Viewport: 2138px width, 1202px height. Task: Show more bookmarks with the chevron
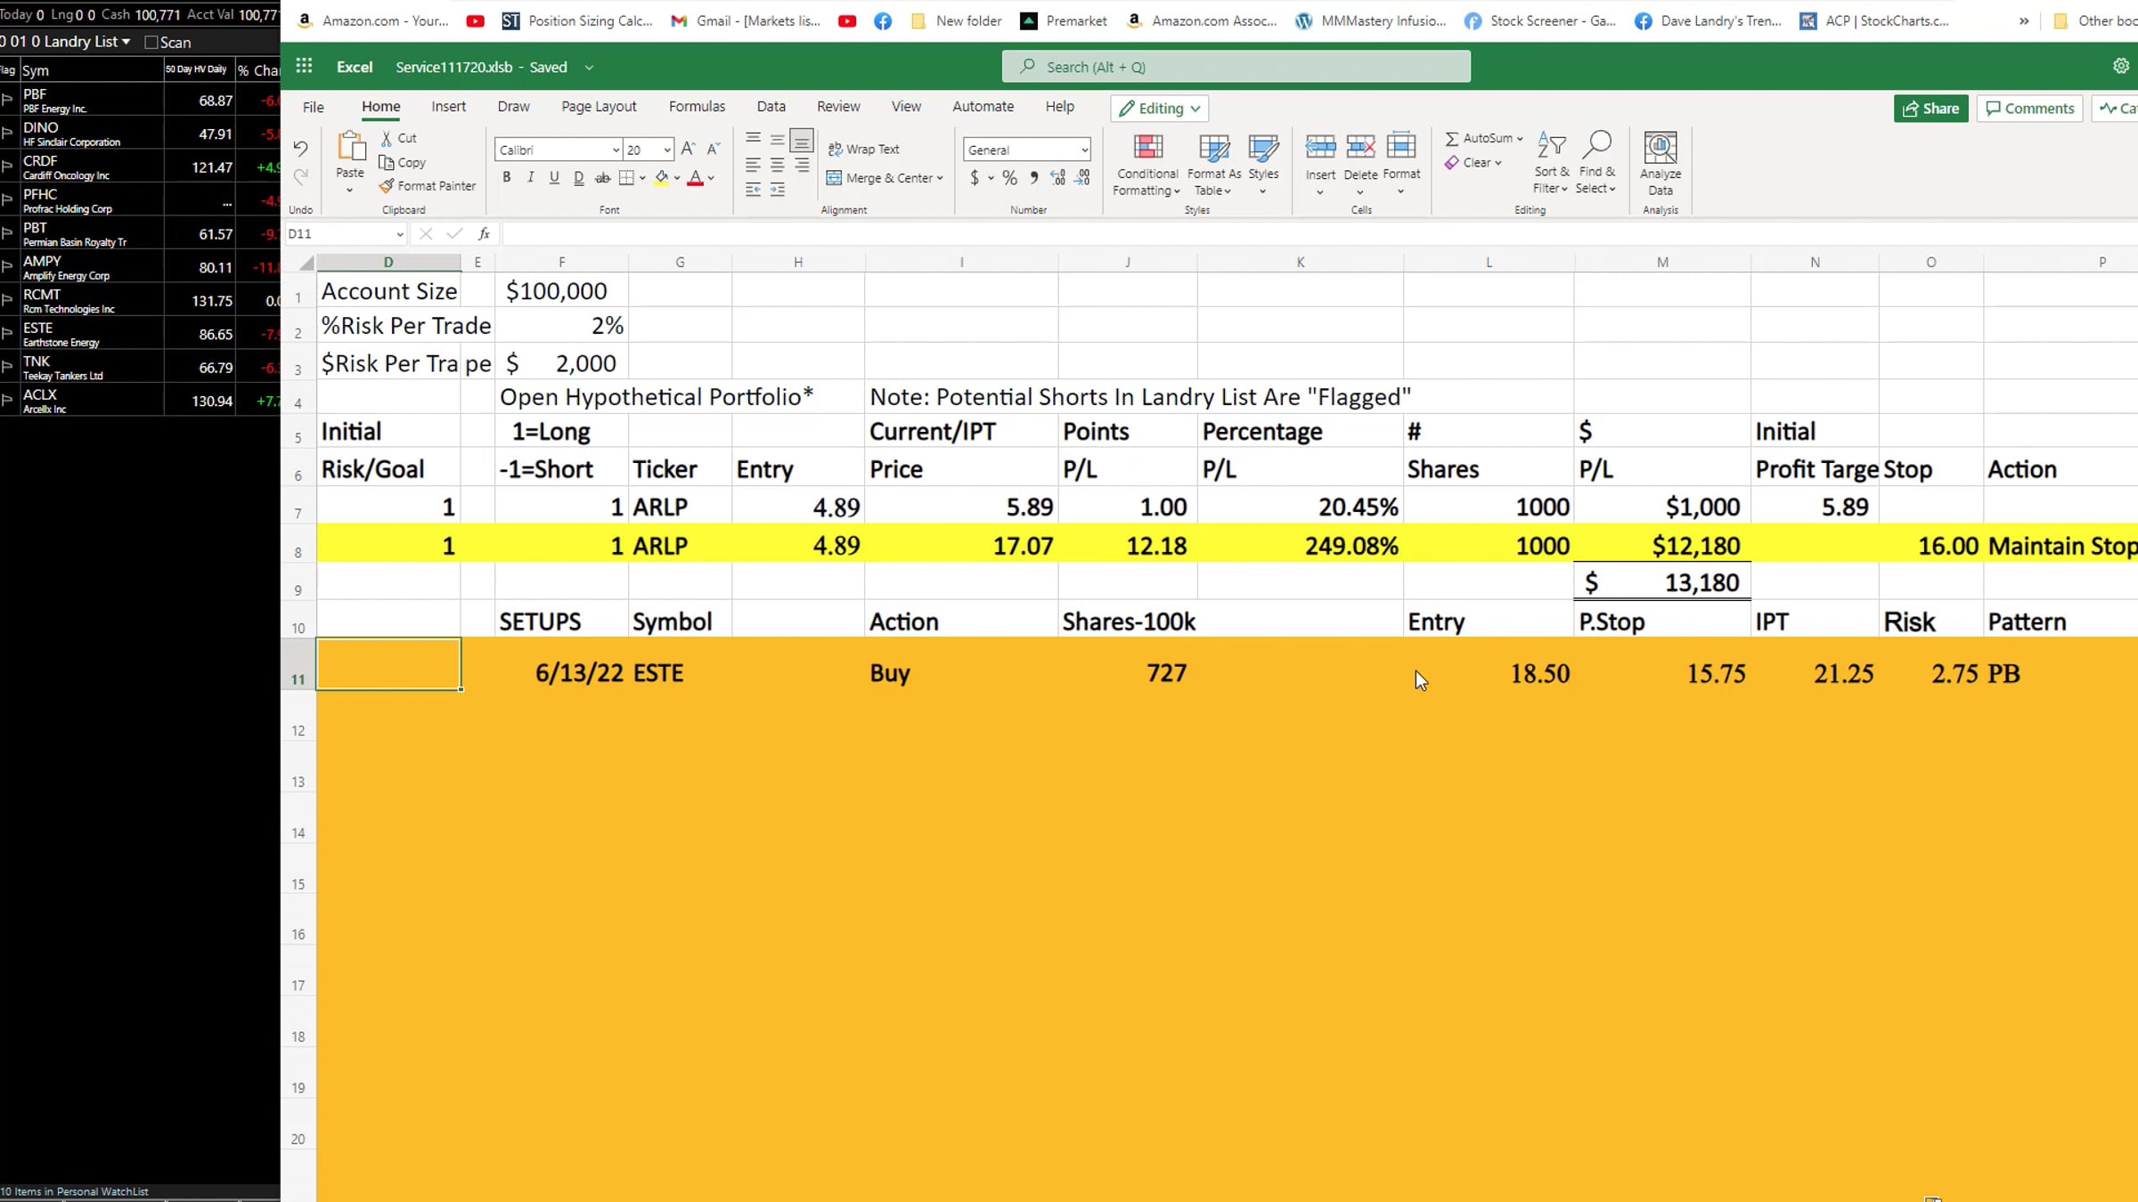2024,20
